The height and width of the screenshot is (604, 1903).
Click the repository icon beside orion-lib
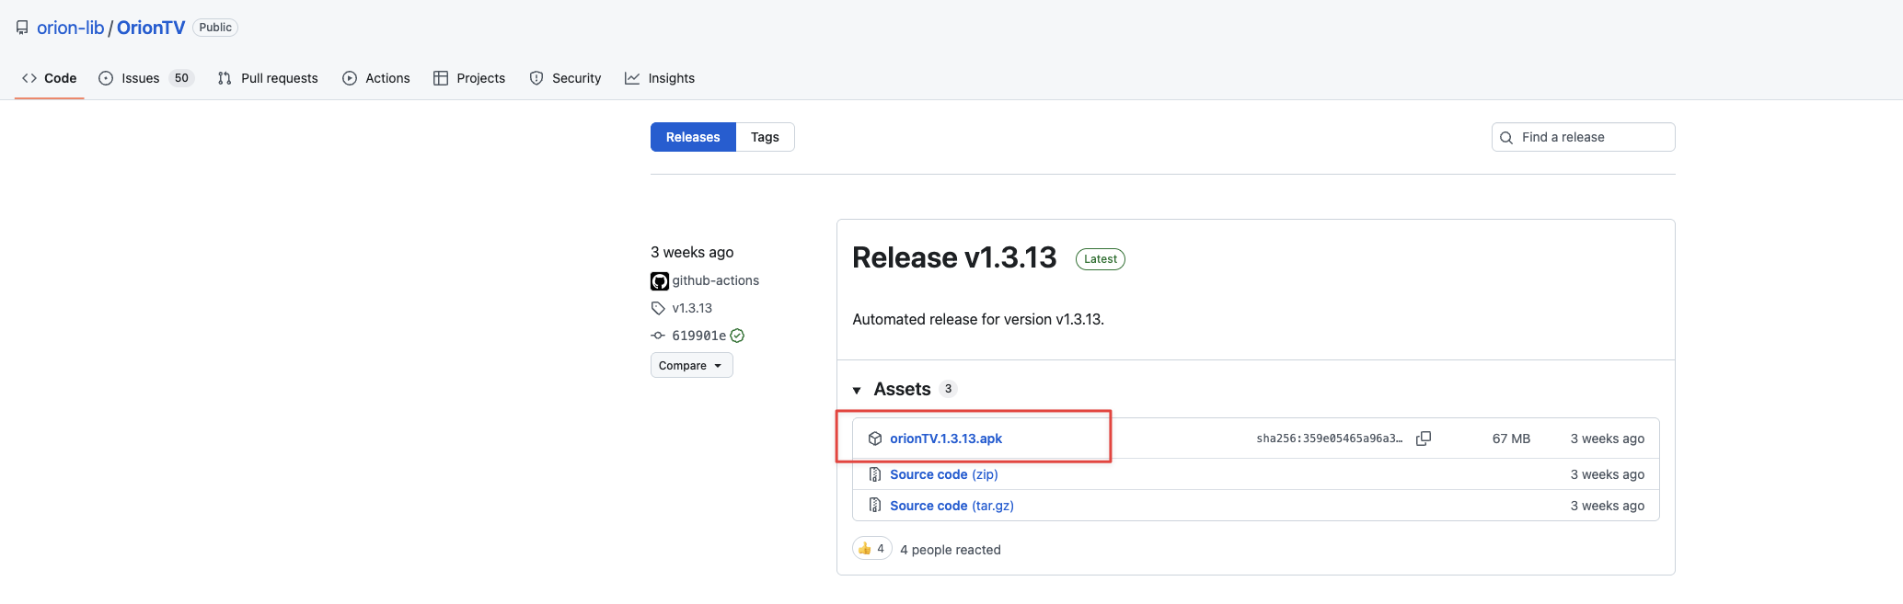(x=22, y=28)
